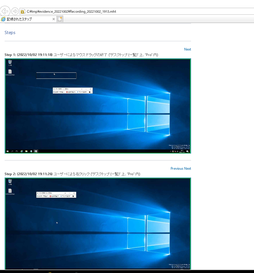Open the Step 2 desktop screenshot
The image size is (254, 273).
point(98,224)
